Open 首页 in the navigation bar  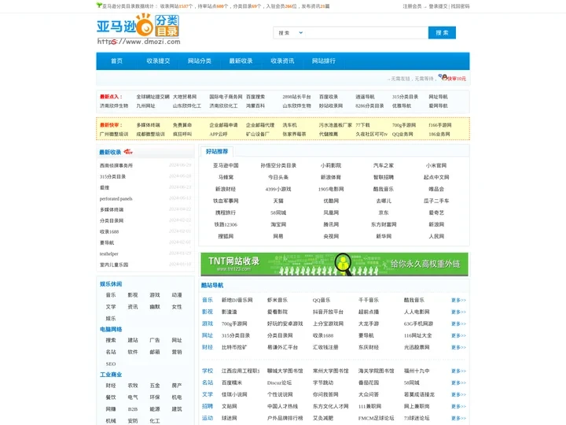tap(116, 61)
